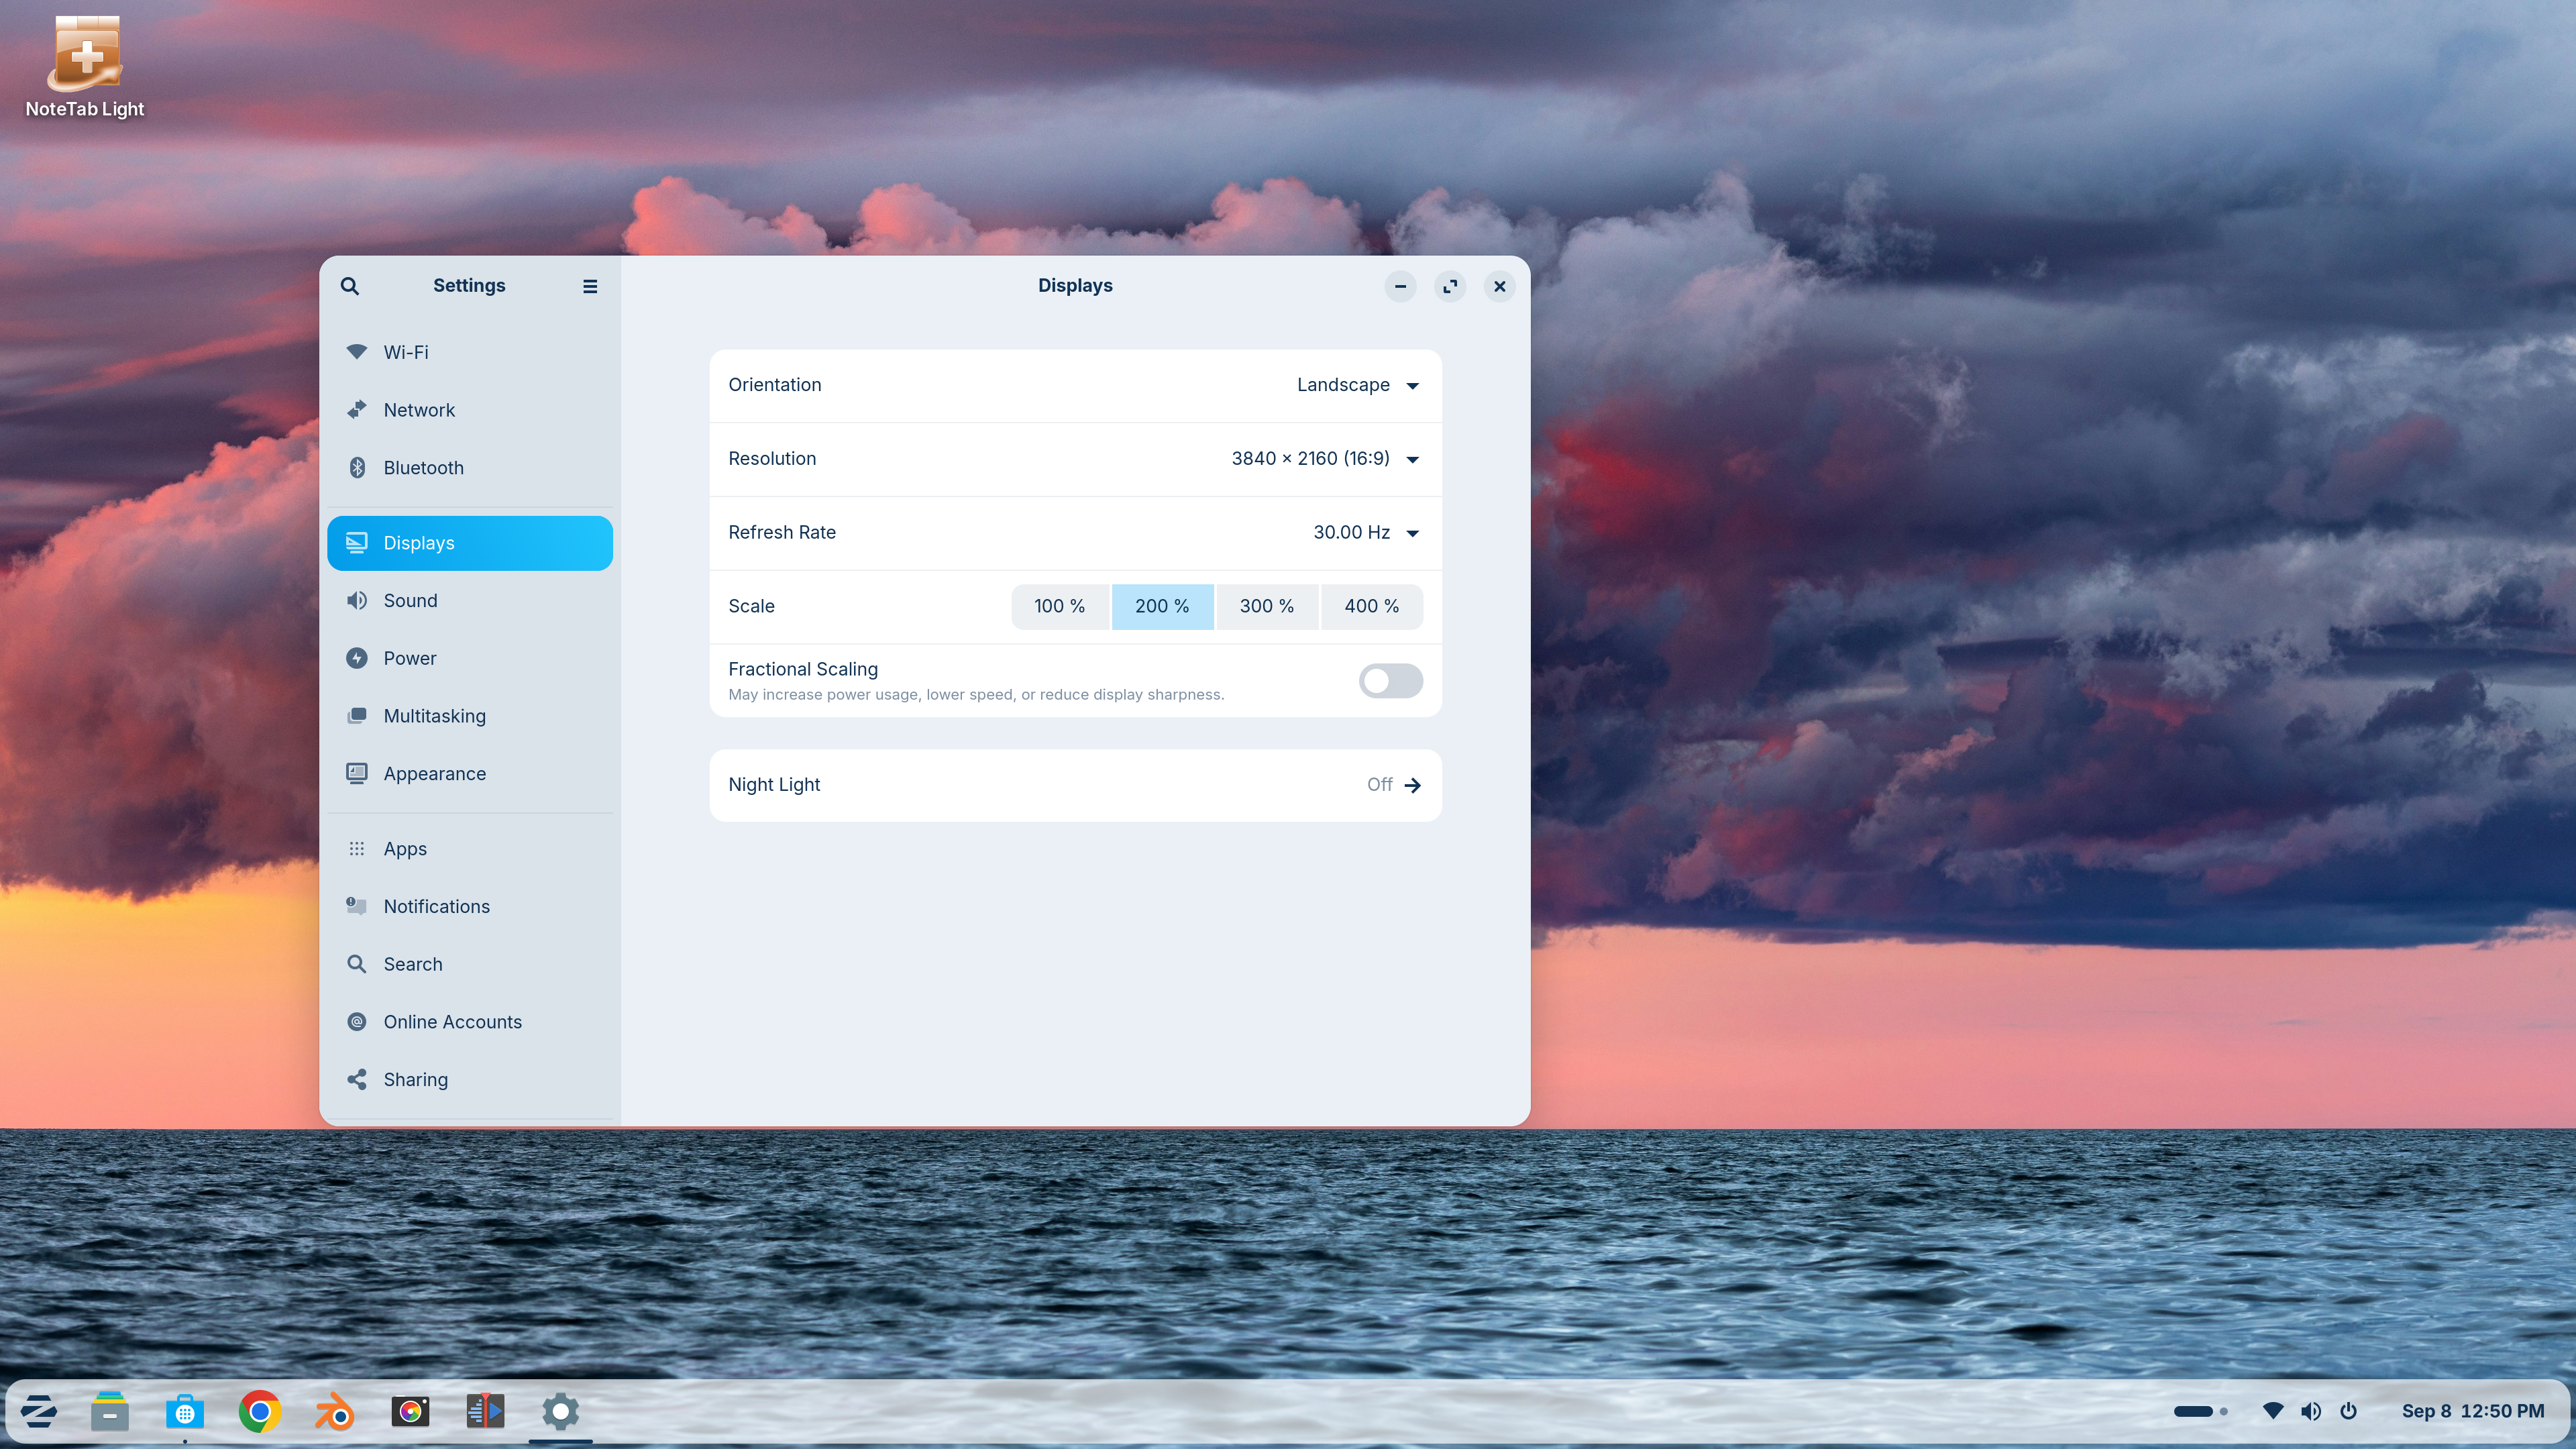The image size is (2576, 1449).
Task: Click the volume tray icon
Action: coord(2310,1411)
